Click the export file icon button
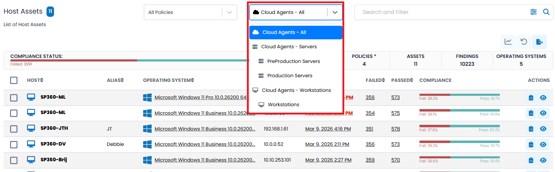Viewport: 555px width, 172px height. [x=539, y=42]
